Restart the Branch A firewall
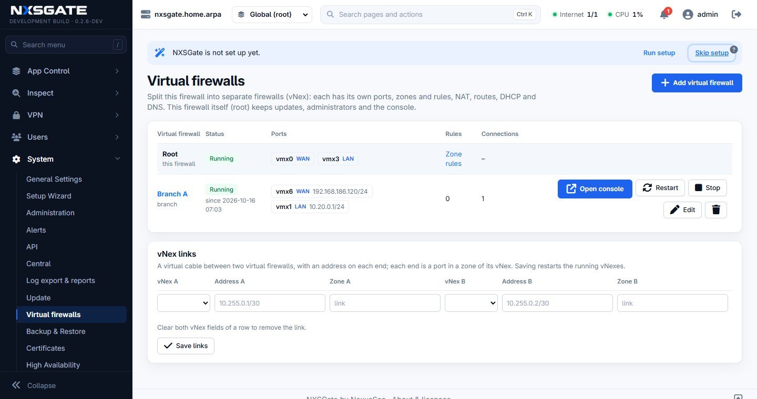This screenshot has height=399, width=757. 660,188
